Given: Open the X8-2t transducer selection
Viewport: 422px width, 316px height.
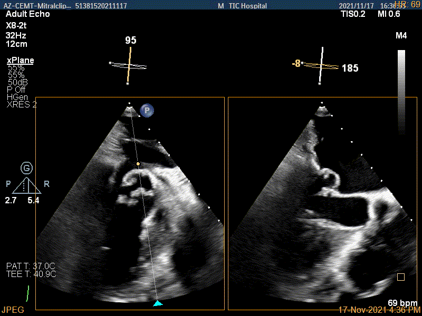Looking at the screenshot, I should pos(17,25).
